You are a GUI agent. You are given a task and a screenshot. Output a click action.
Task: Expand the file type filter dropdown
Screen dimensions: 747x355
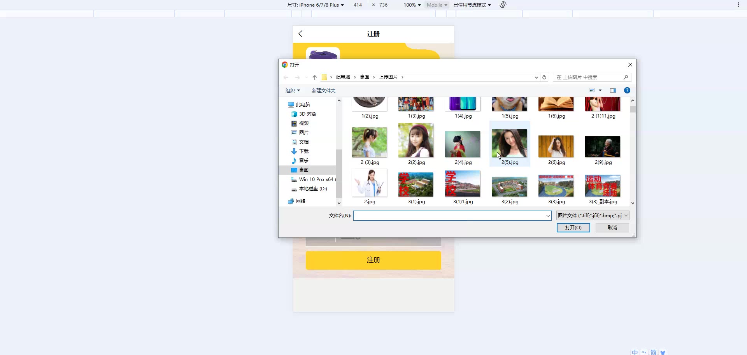(626, 216)
